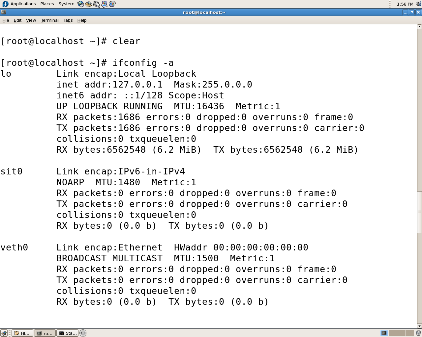Switch to the second workspace thumbnail
422x337 pixels.
392,333
